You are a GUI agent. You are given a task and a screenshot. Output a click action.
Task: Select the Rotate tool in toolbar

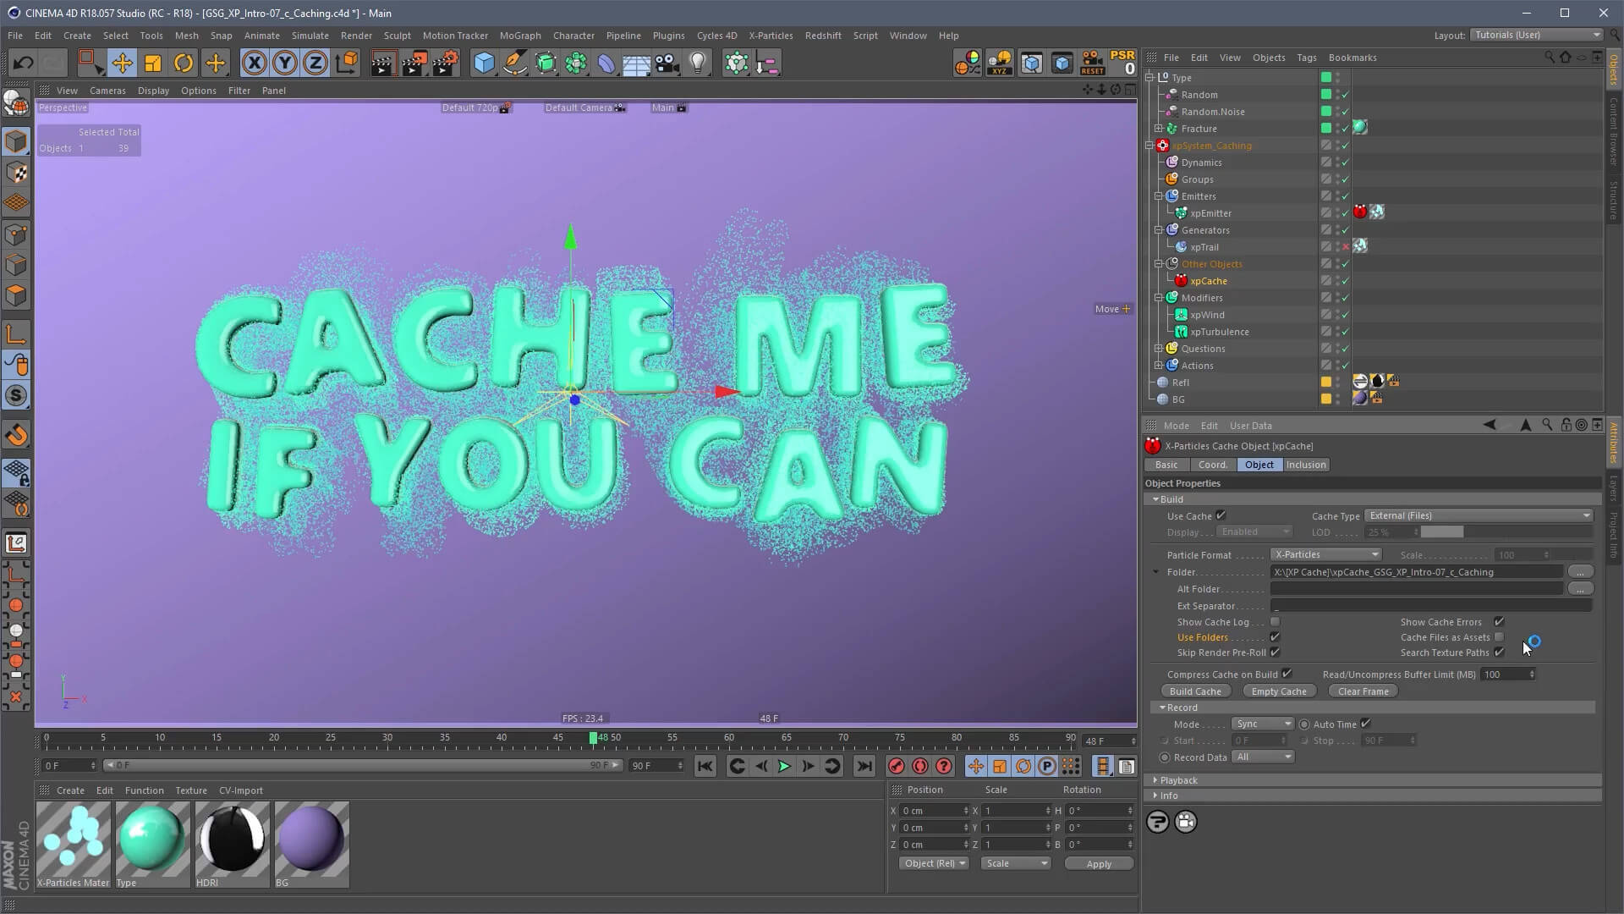184,63
